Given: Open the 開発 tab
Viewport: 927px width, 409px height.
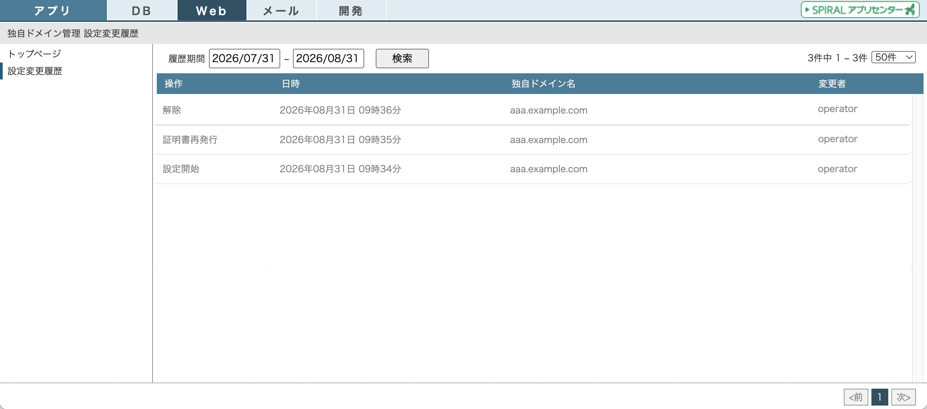Looking at the screenshot, I should pos(351,10).
